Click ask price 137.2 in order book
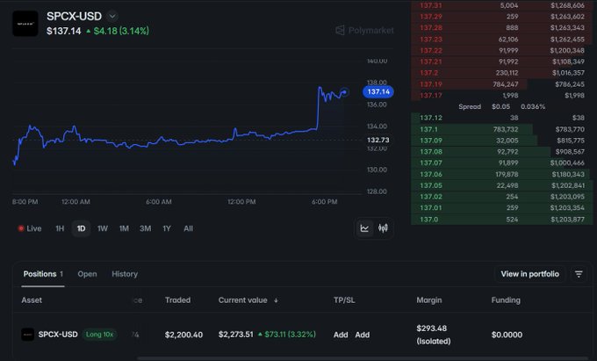This screenshot has width=597, height=361. pos(428,73)
